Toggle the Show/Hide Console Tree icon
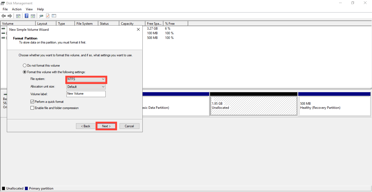Viewport: 372px width, 192px height. (18, 16)
